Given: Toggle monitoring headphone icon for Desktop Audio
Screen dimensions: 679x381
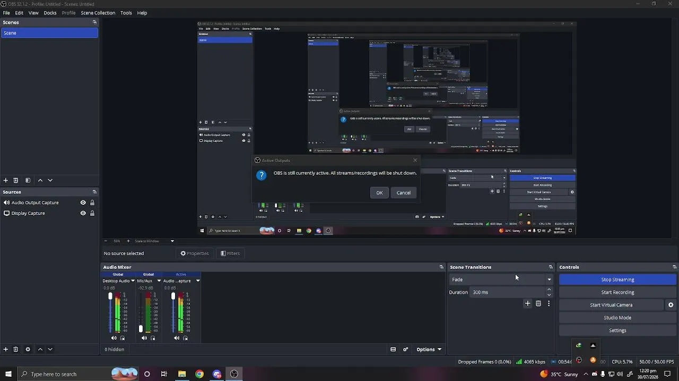Looking at the screenshot, I should [123, 338].
